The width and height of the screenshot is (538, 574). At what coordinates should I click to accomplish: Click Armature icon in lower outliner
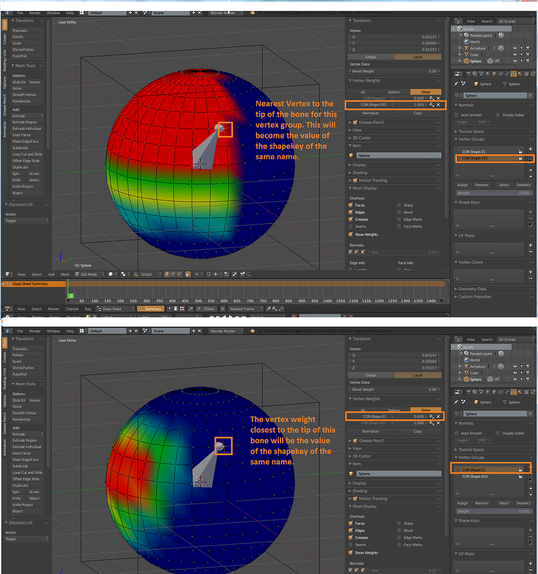pyautogui.click(x=466, y=366)
